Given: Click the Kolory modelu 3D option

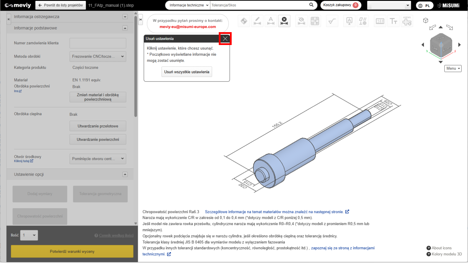Looking at the screenshot, I should 446,254.
